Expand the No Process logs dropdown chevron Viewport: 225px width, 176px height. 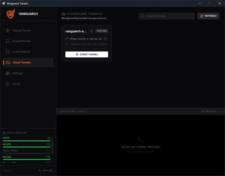[x=220, y=111]
